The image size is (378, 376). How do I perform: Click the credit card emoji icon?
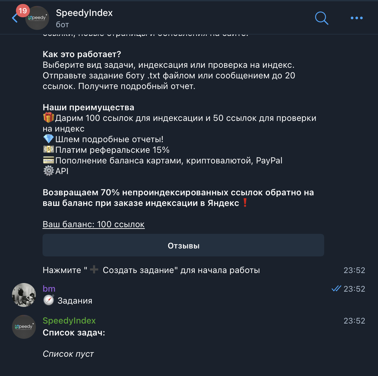pyautogui.click(x=48, y=160)
